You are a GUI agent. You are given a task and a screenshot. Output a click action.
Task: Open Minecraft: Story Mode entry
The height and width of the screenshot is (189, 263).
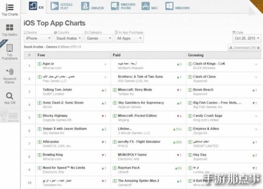pos(135,89)
